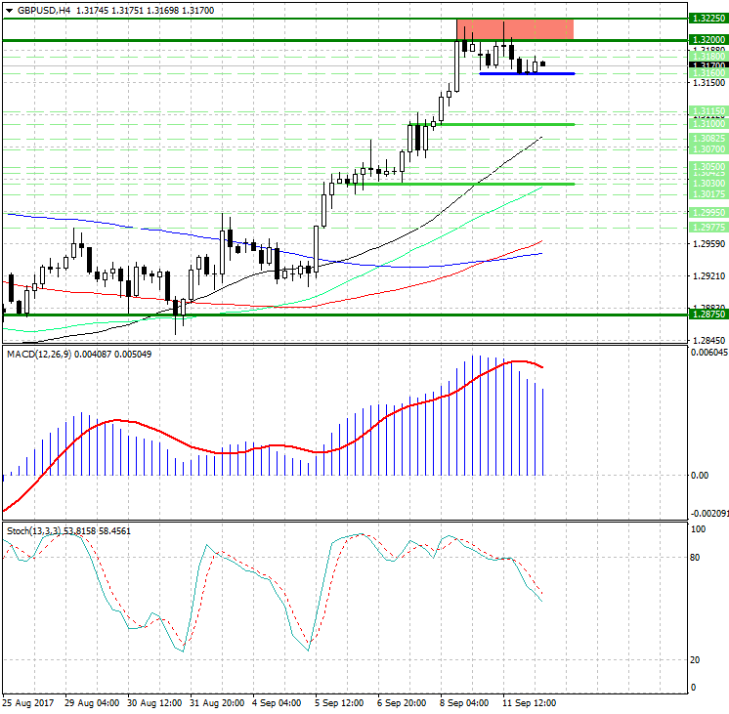Image resolution: width=729 pixels, height=714 pixels.
Task: Click the triangle arrow beside GBPUSD,H4
Action: 8,10
